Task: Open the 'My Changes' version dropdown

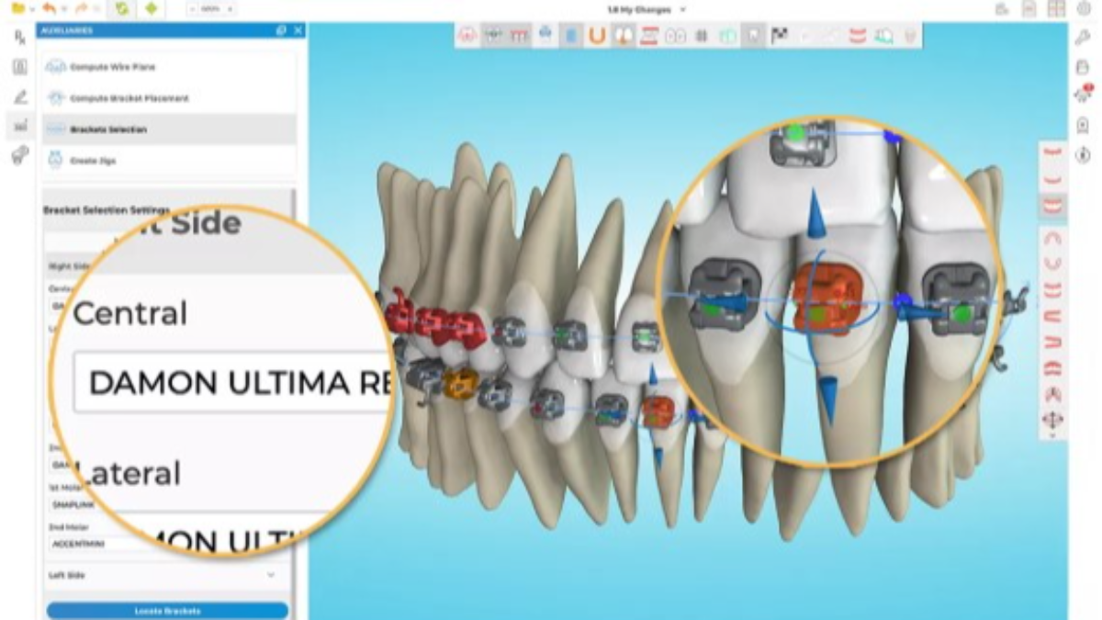Action: click(682, 9)
